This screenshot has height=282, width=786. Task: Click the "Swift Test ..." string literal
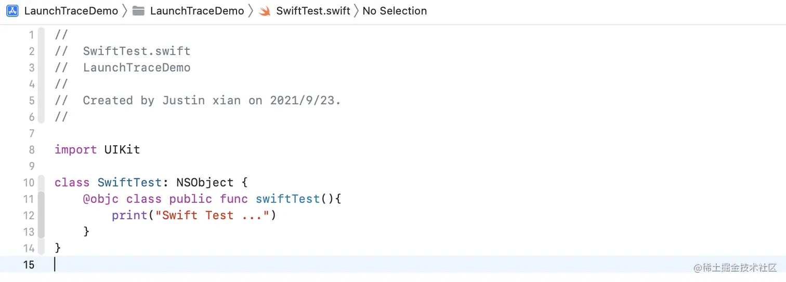pos(212,215)
